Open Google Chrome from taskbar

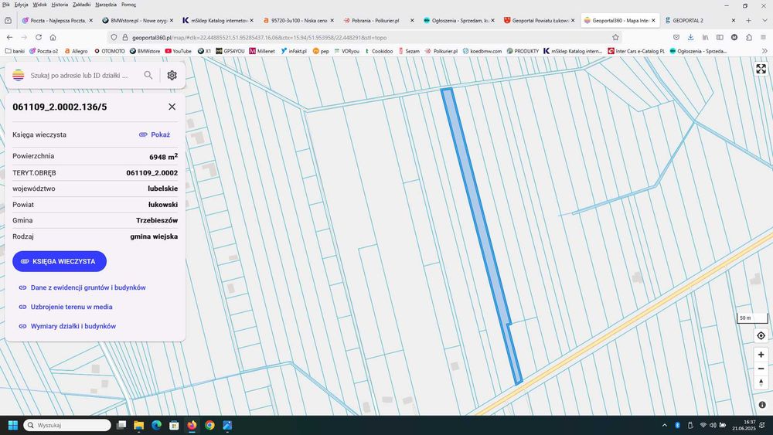coord(209,425)
